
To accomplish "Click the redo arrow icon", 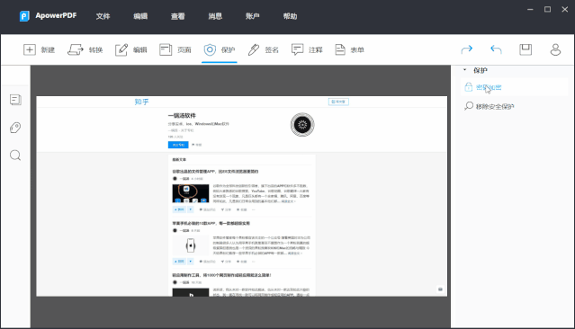I will click(x=467, y=49).
